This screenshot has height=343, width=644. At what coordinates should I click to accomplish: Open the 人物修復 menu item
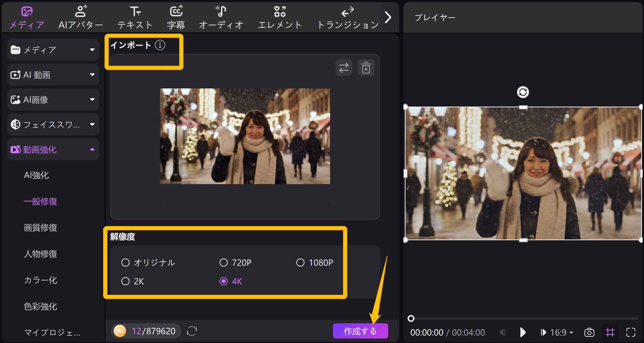point(40,254)
